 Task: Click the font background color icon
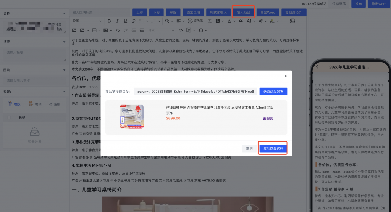point(217,21)
